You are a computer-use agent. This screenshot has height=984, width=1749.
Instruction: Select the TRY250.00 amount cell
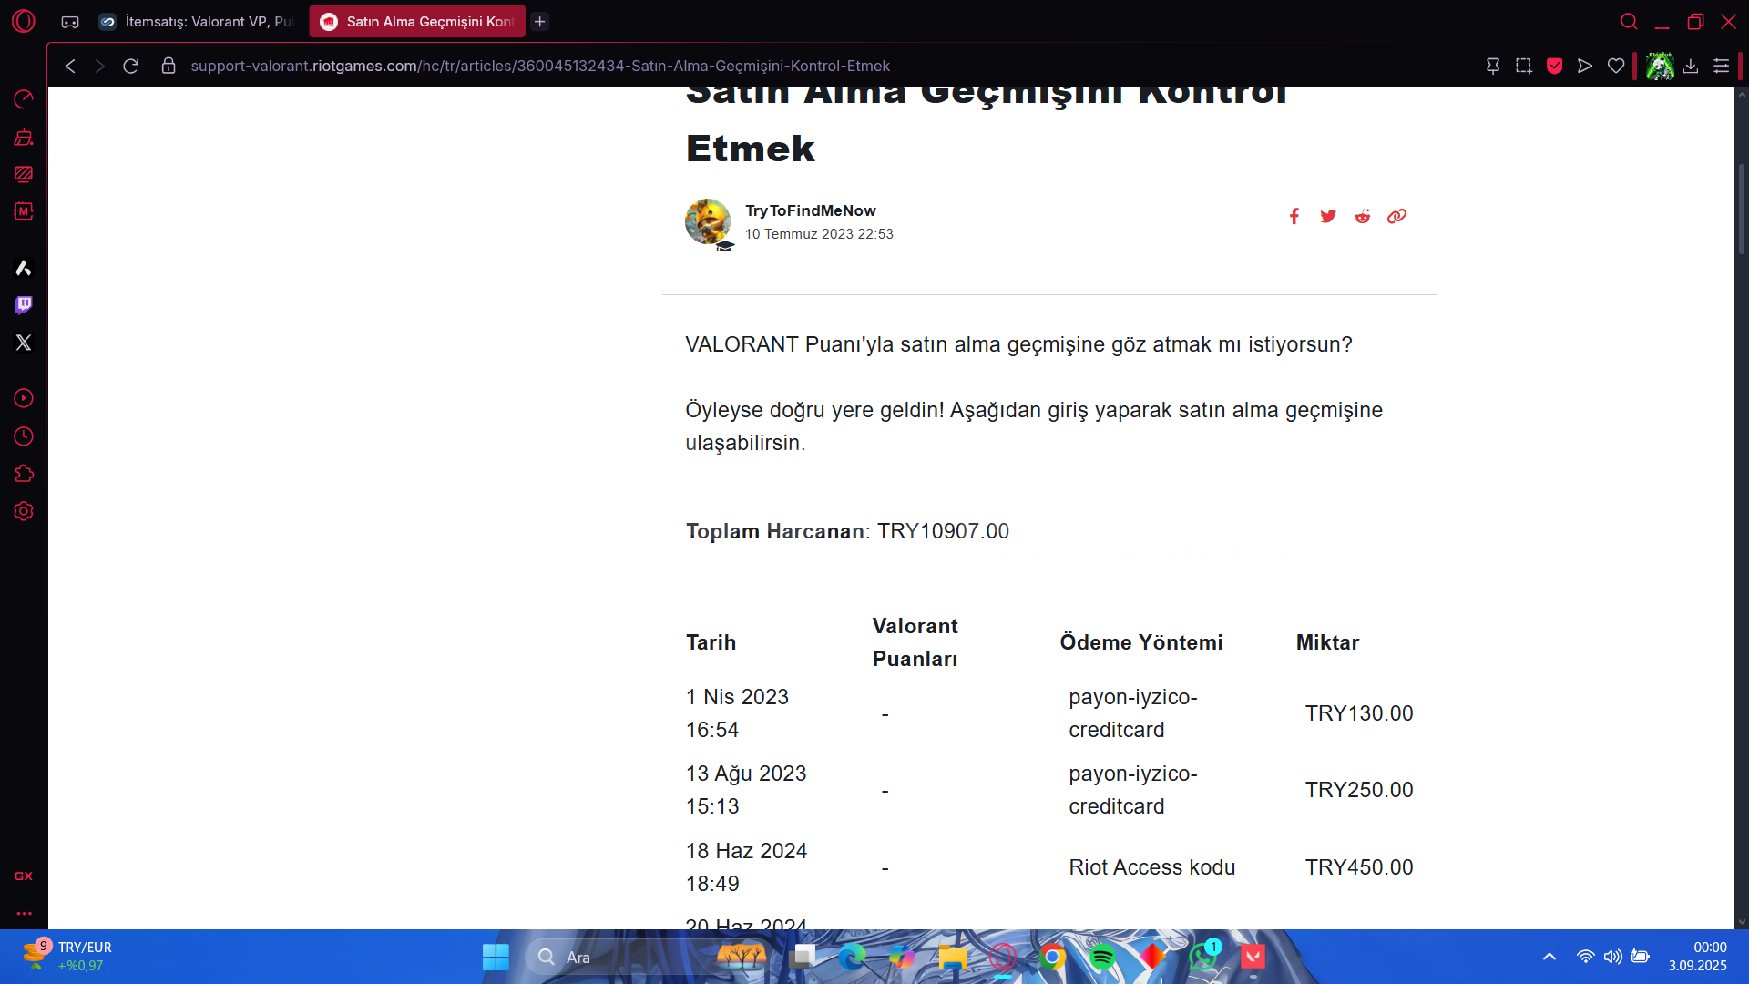coord(1359,790)
